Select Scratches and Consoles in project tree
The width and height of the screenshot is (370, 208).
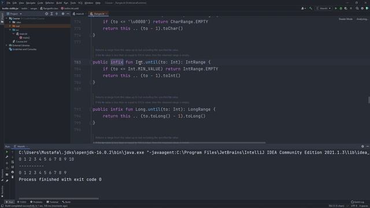[x=24, y=49]
